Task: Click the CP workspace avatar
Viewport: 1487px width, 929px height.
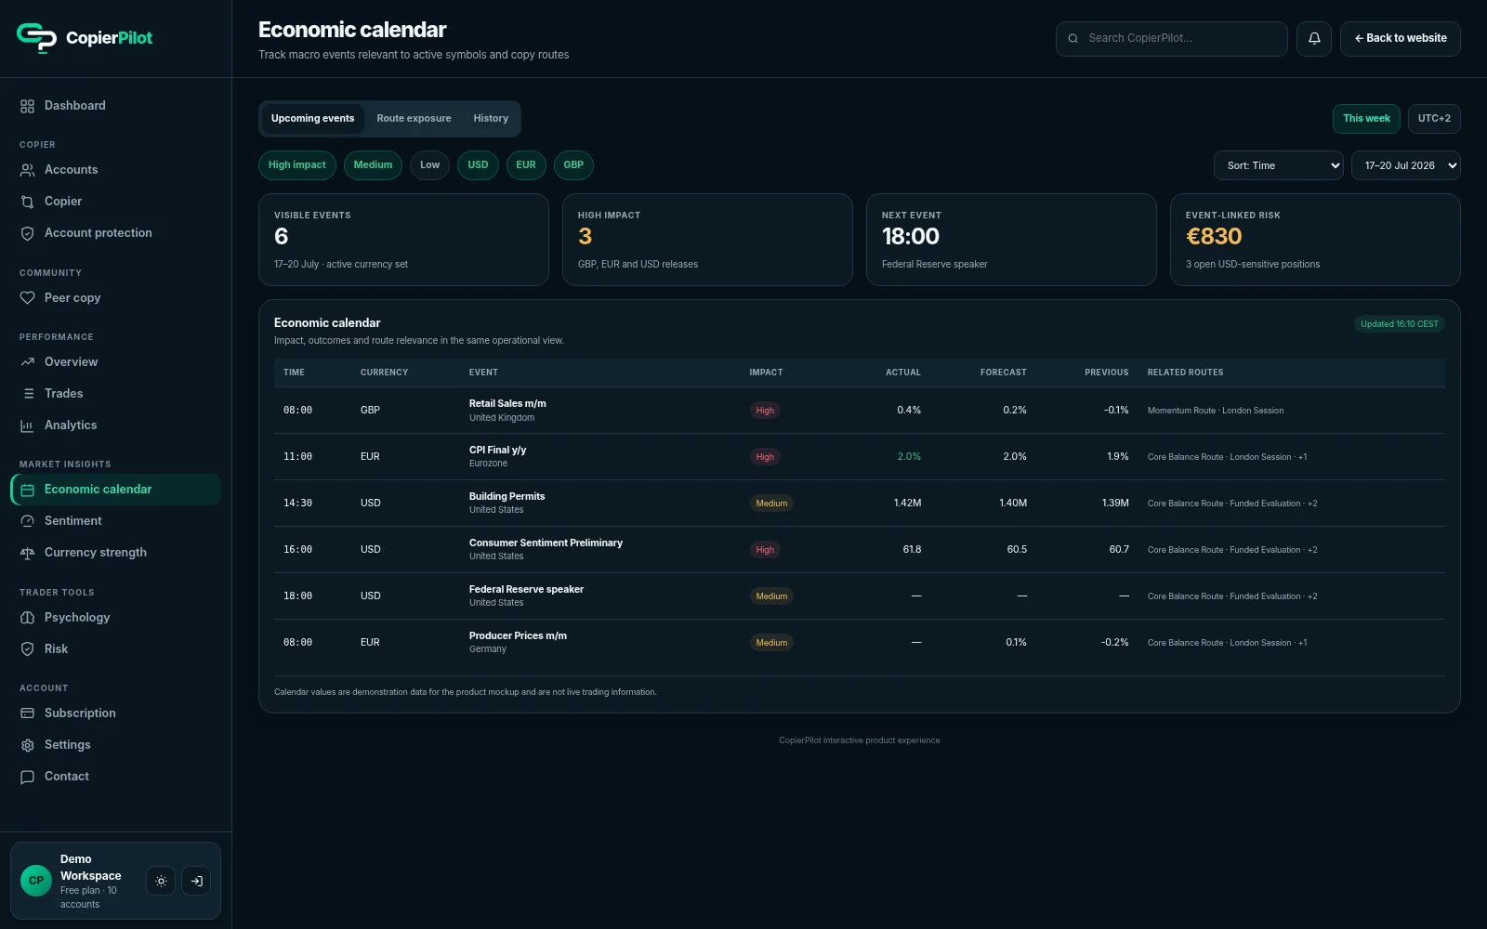Action: click(x=36, y=881)
